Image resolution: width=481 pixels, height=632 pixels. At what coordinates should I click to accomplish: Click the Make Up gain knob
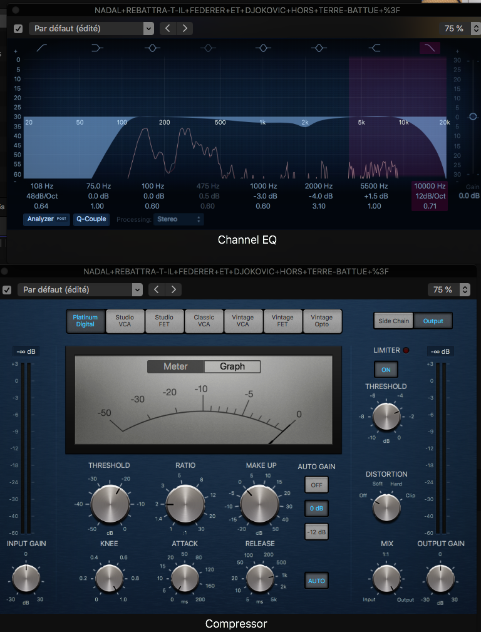260,504
